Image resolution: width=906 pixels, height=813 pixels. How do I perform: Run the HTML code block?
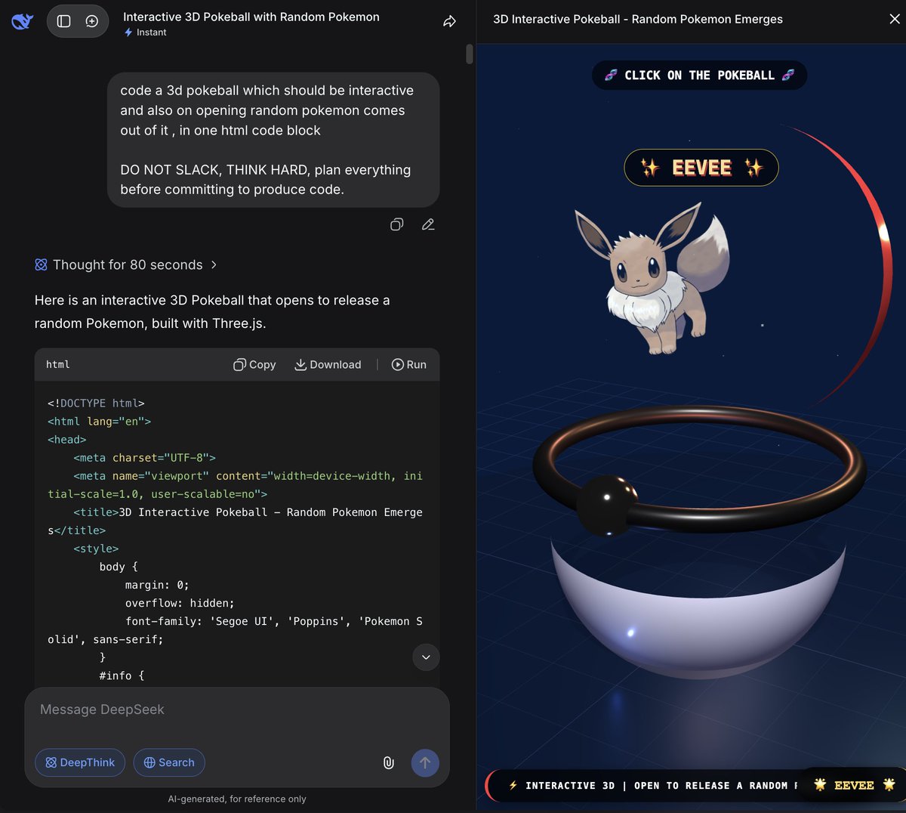[408, 364]
